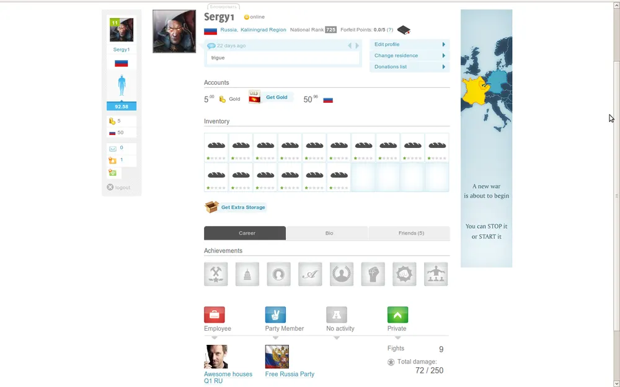Open the Free Russia Party link
620x387 pixels.
point(290,374)
